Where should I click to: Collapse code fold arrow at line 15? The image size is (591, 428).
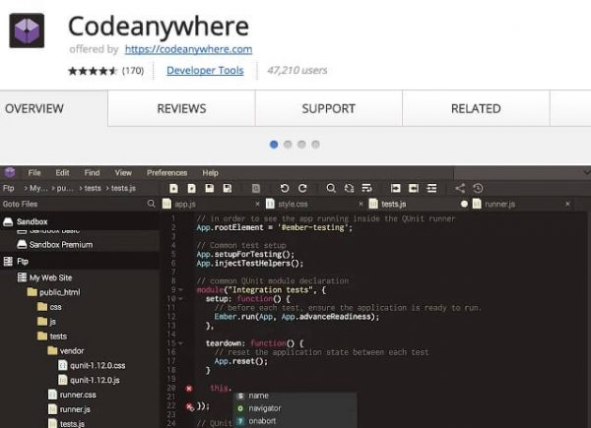click(x=180, y=343)
